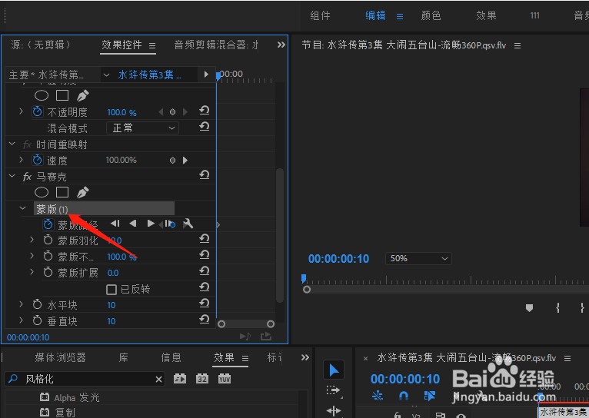Open zoom level dropdown showing 50%
This screenshot has height=418, width=589.
click(x=418, y=258)
